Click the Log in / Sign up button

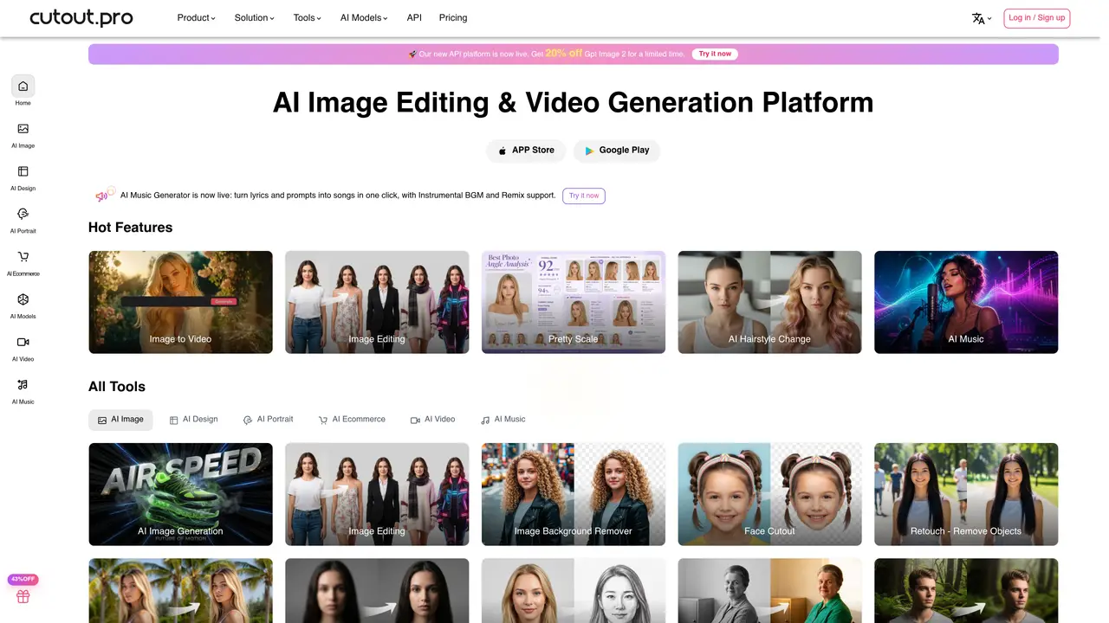[1036, 18]
